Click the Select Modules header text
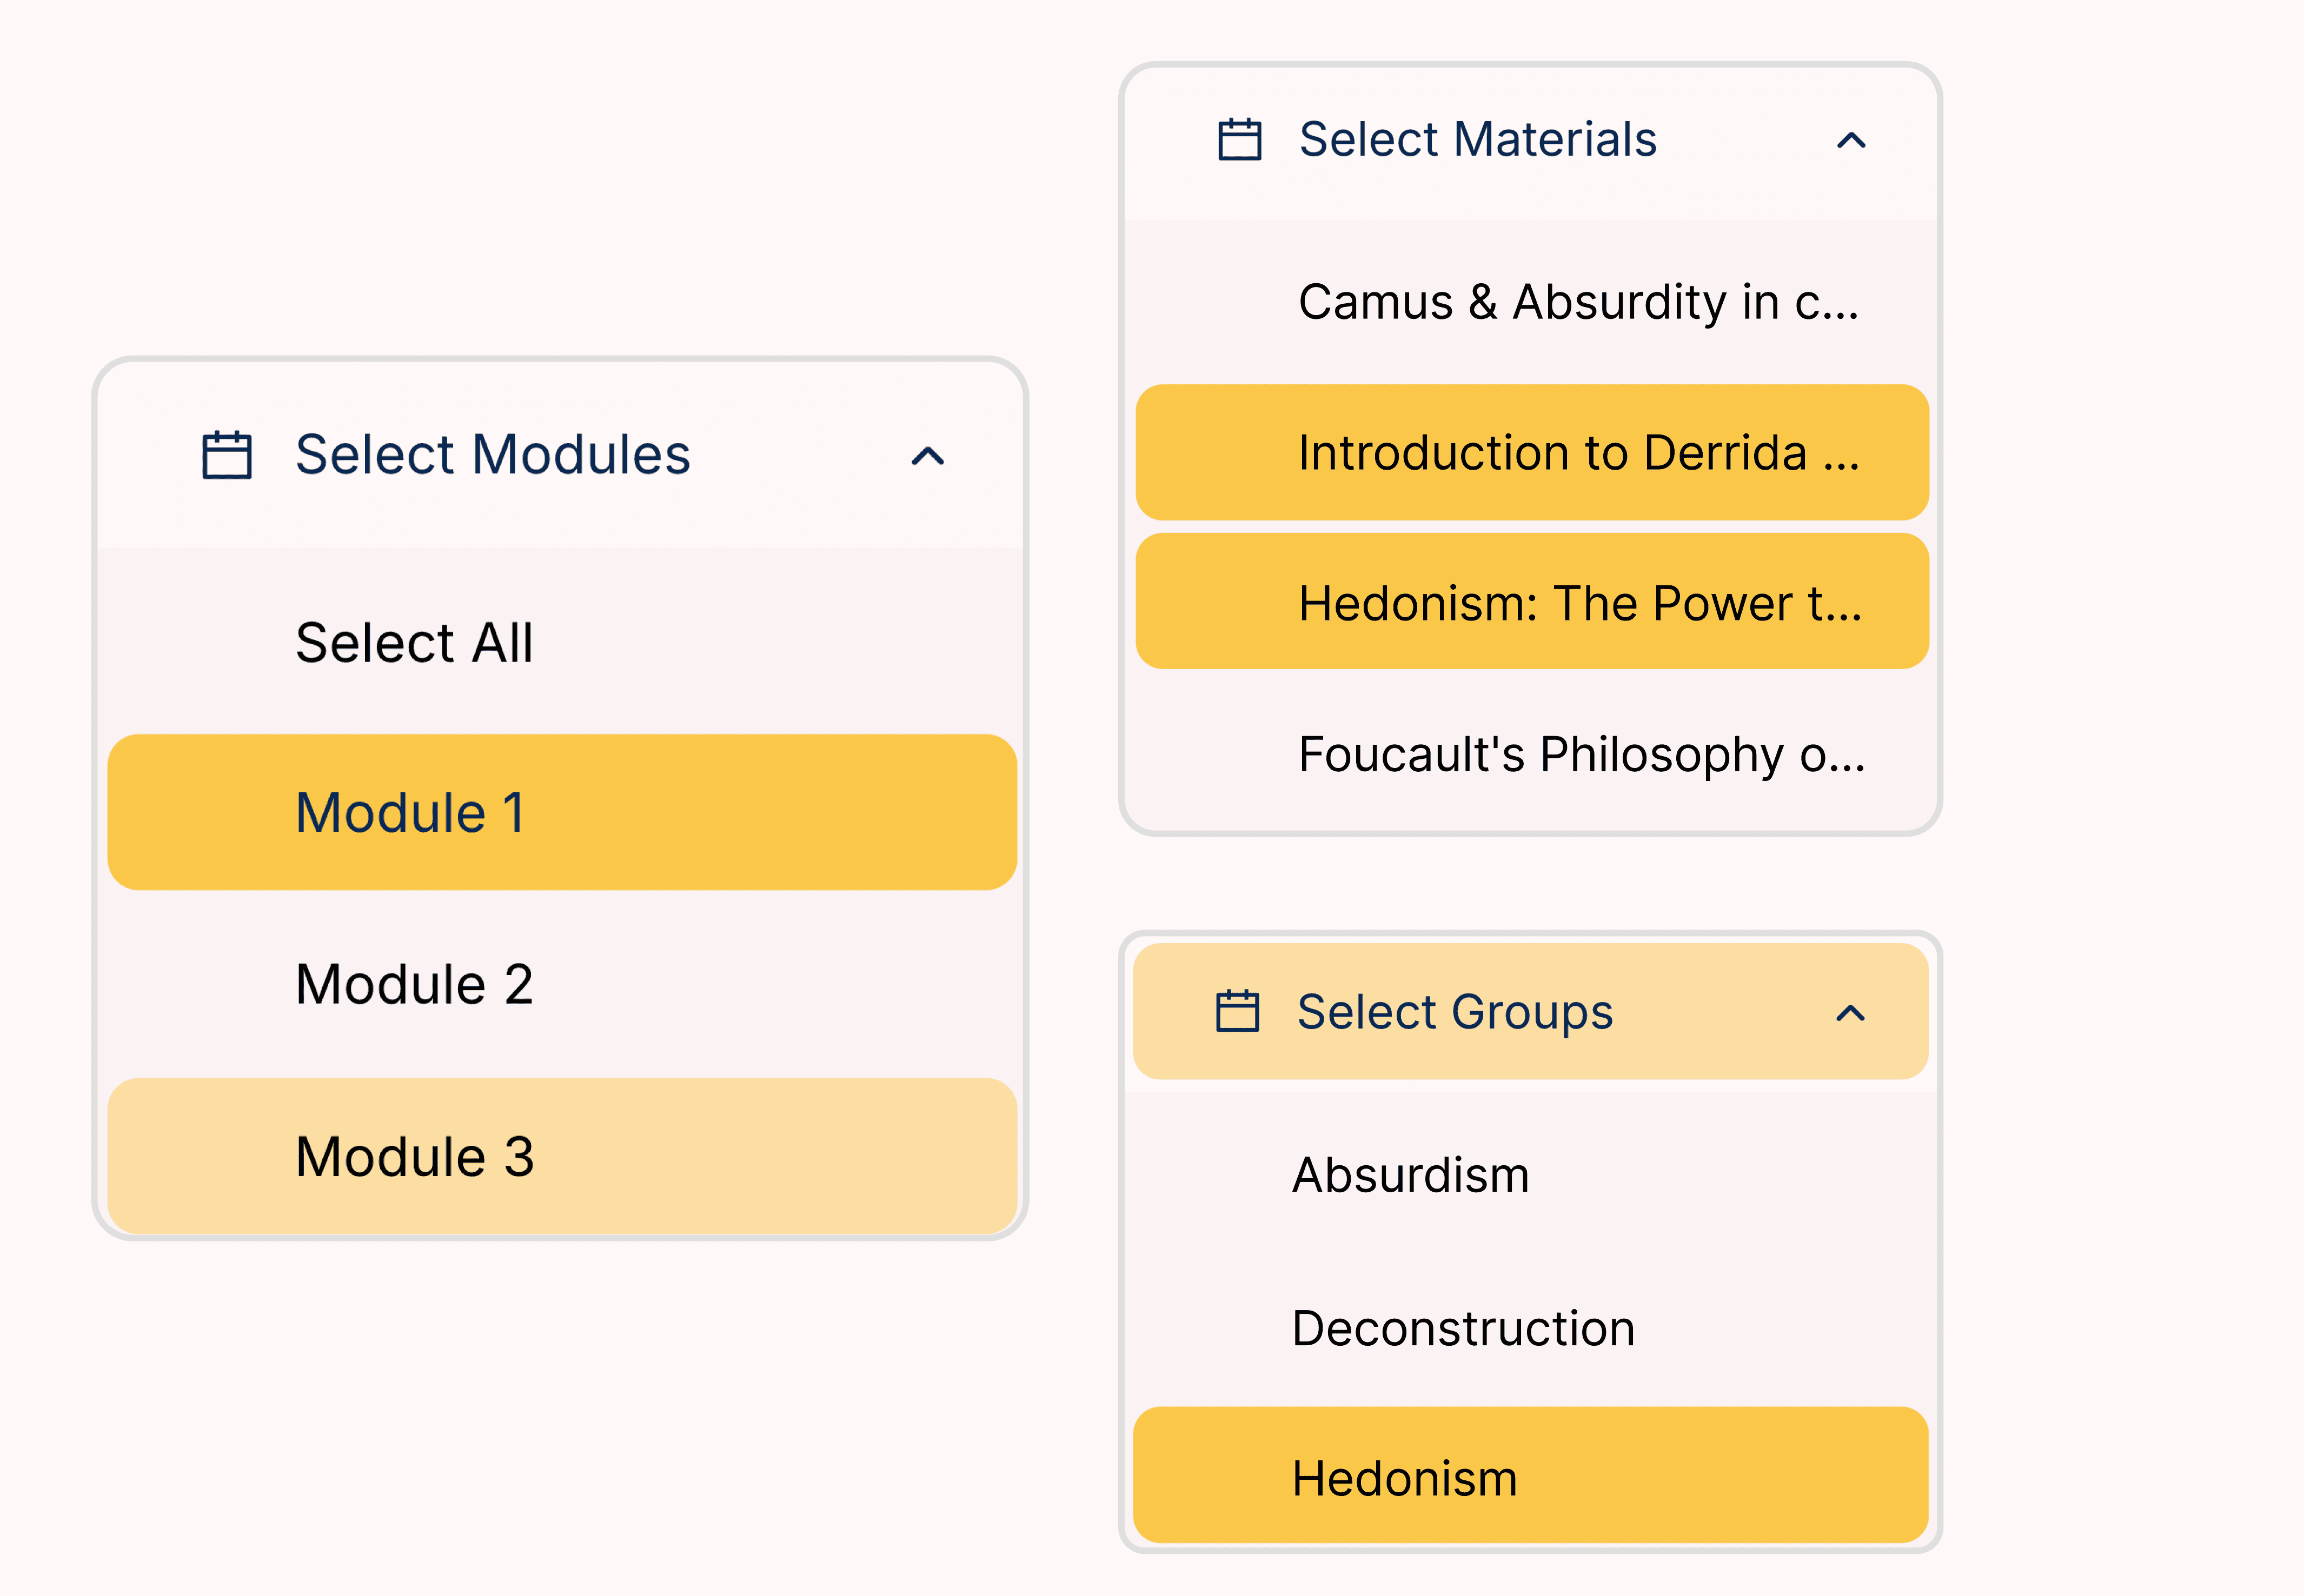 click(x=492, y=456)
